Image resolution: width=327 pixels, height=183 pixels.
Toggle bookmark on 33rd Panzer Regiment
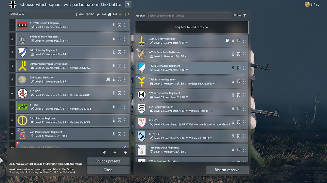(119, 120)
